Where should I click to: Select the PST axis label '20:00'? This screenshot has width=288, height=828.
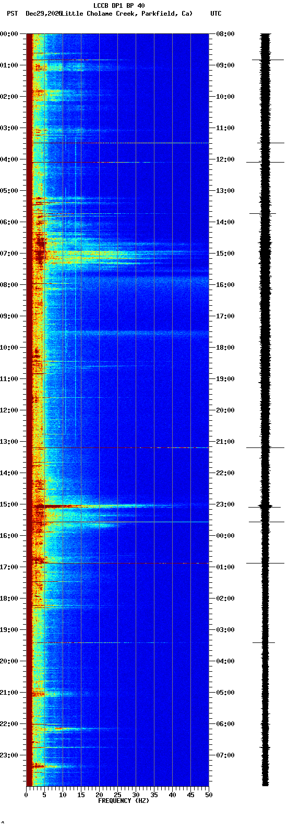(9, 661)
